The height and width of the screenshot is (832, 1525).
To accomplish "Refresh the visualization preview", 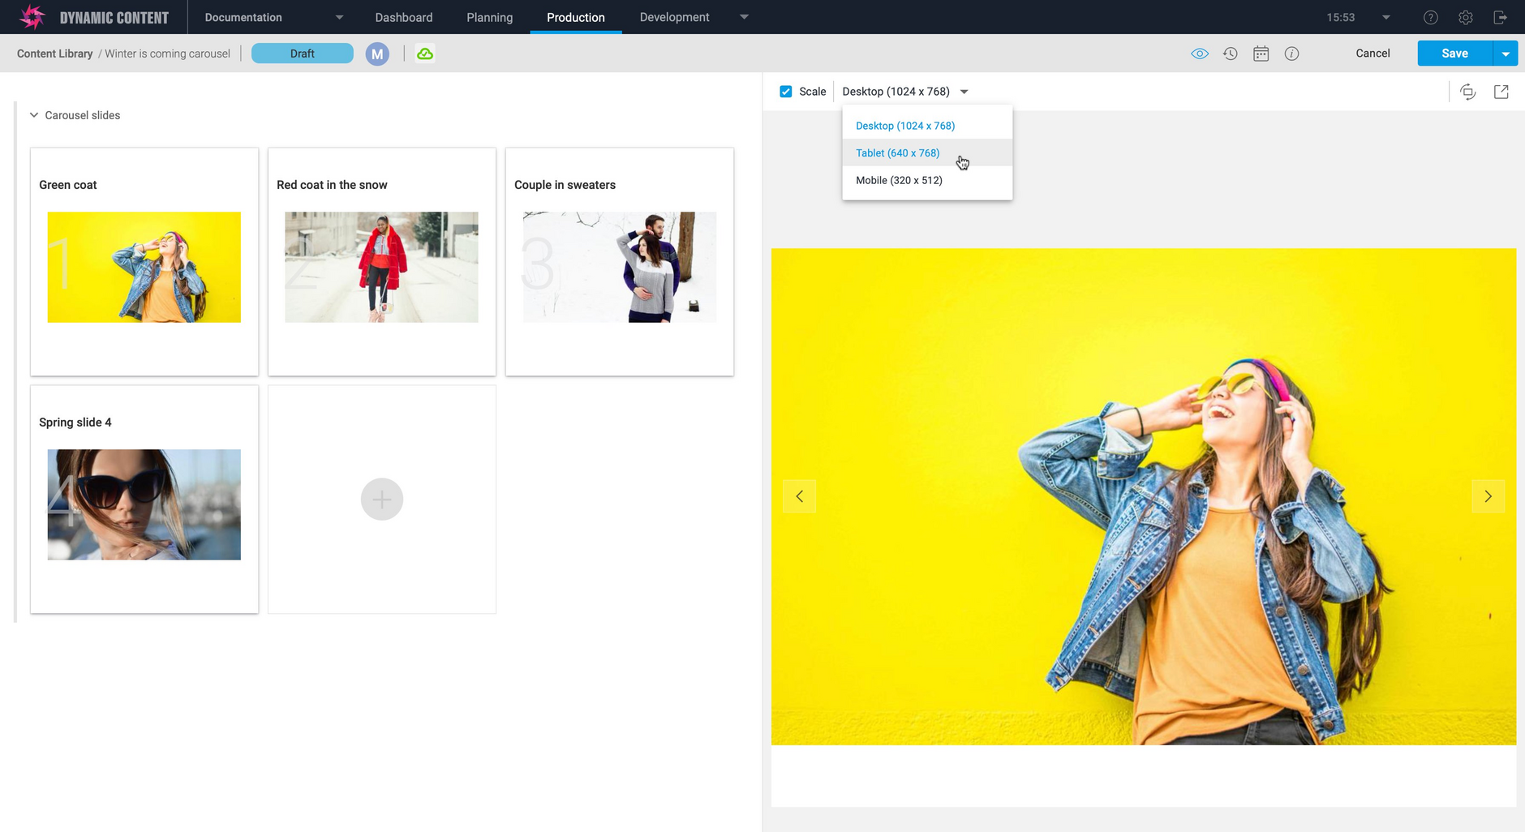I will click(1469, 91).
